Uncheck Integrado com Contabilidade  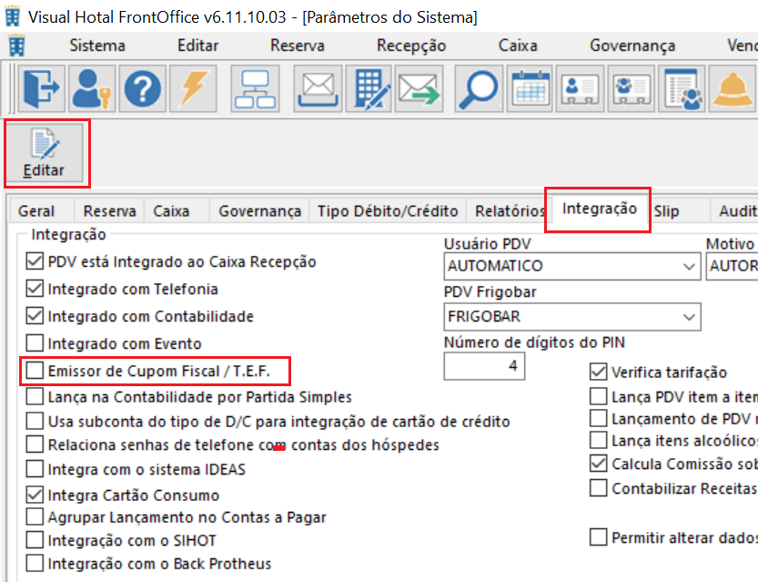click(x=35, y=316)
